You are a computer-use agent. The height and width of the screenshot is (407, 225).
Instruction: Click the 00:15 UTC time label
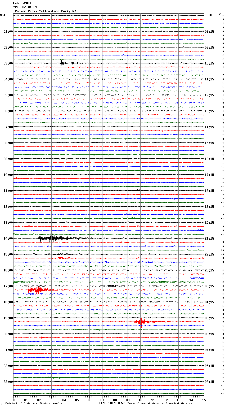[x=209, y=286]
